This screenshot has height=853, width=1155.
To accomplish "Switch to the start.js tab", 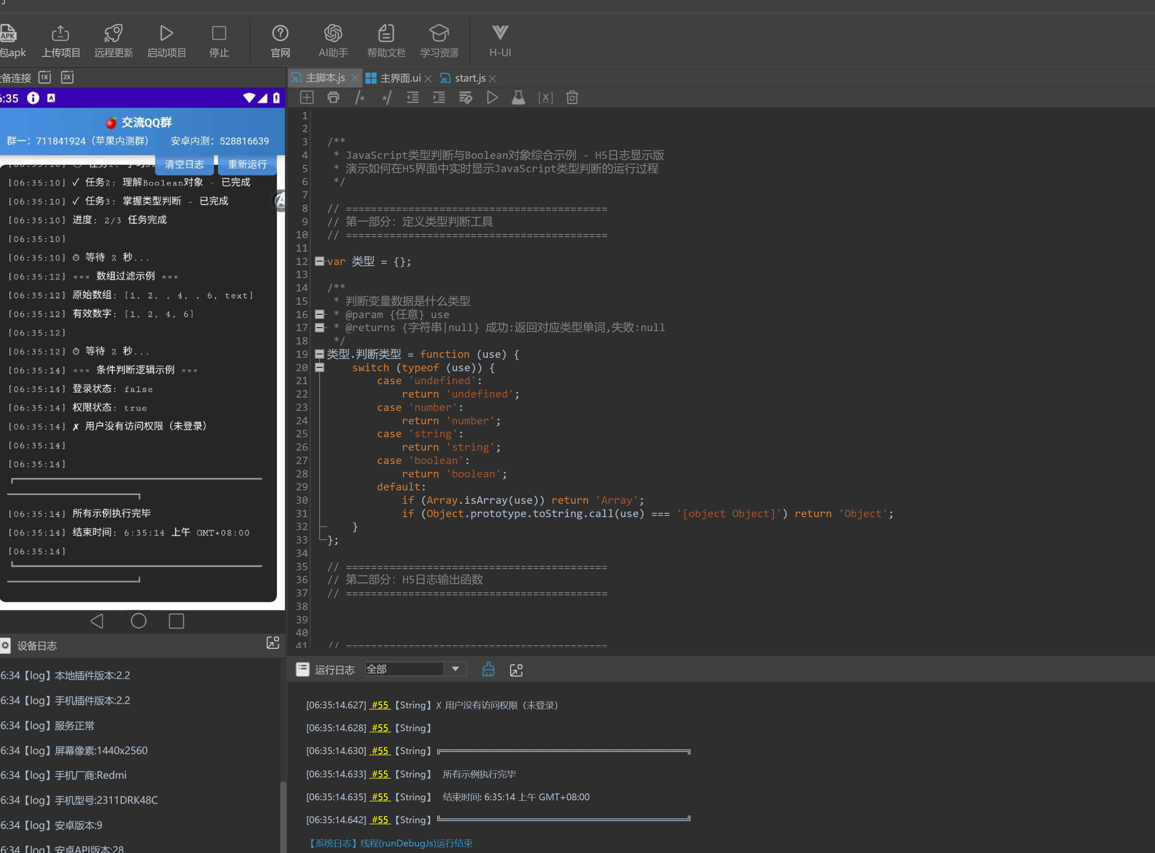I will click(469, 78).
